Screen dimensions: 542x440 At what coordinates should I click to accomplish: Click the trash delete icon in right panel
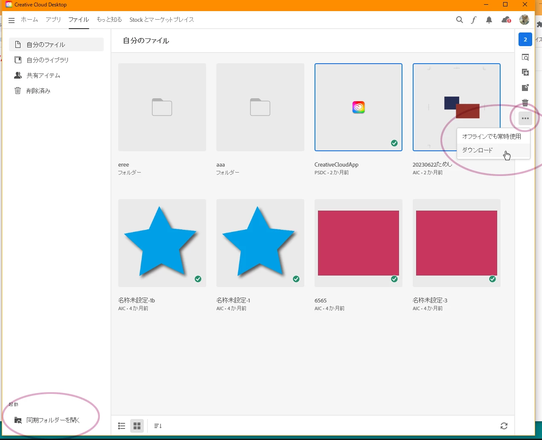tap(525, 103)
